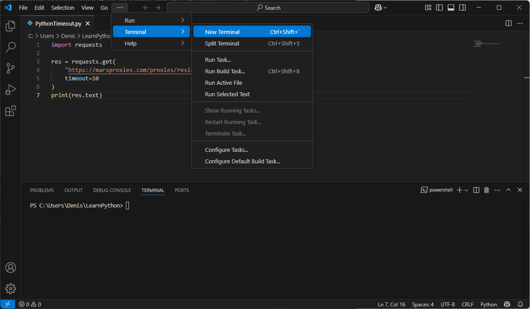Click the VS Code logo icon
530x309 pixels.
pos(8,8)
